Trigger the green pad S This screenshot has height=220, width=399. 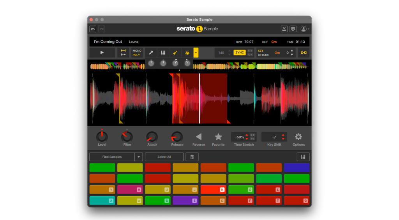click(158, 201)
